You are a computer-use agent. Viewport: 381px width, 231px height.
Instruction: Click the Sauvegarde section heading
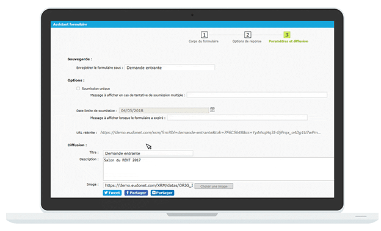pos(80,59)
